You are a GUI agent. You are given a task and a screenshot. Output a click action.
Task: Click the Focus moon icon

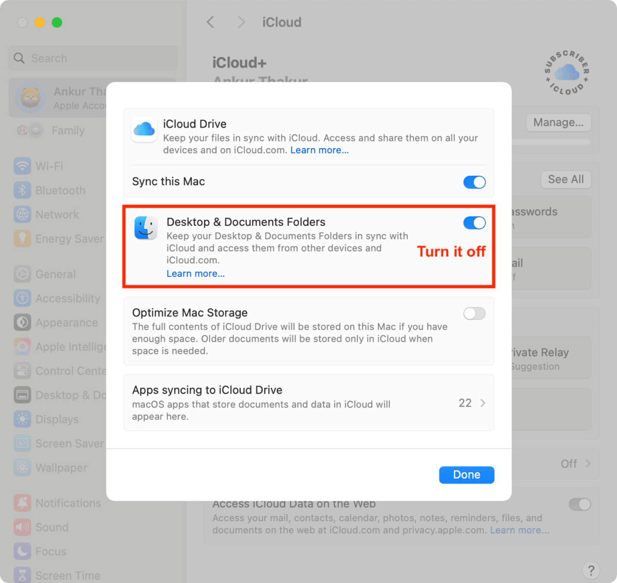pyautogui.click(x=23, y=552)
